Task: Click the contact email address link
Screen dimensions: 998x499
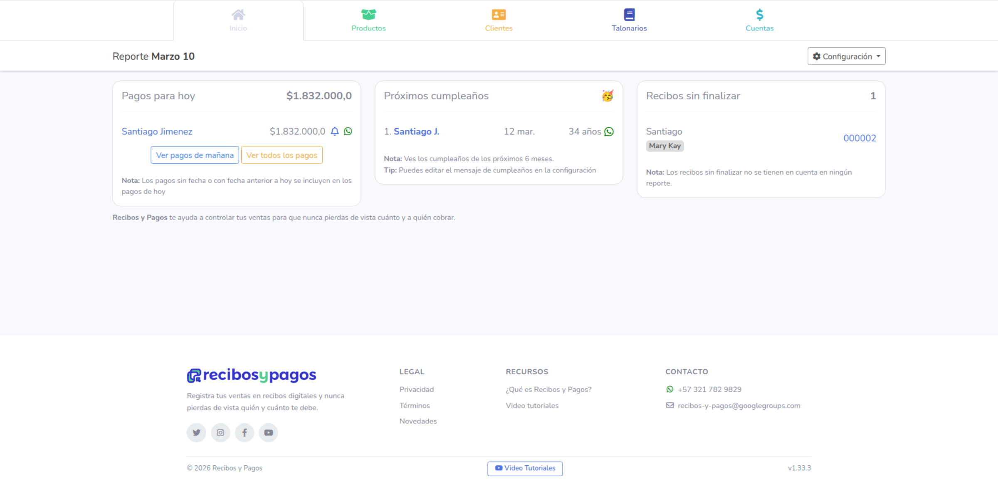Action: click(739, 405)
